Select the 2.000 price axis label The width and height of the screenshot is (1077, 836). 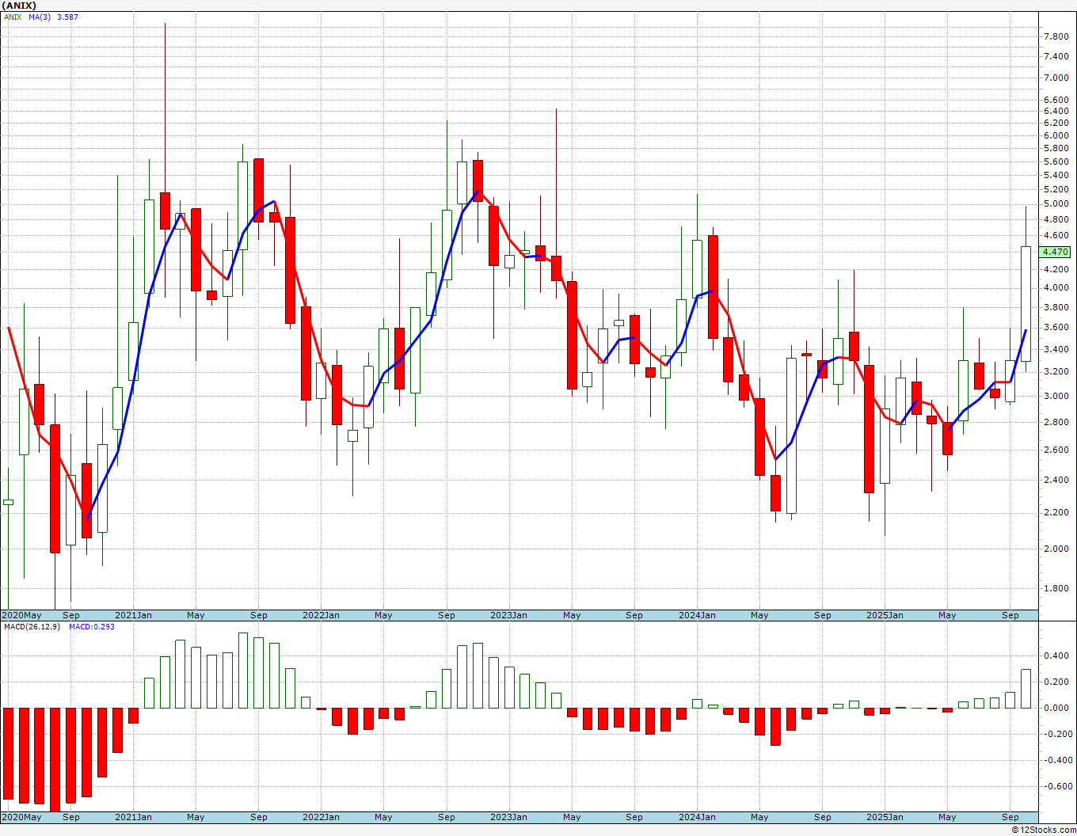click(1056, 549)
